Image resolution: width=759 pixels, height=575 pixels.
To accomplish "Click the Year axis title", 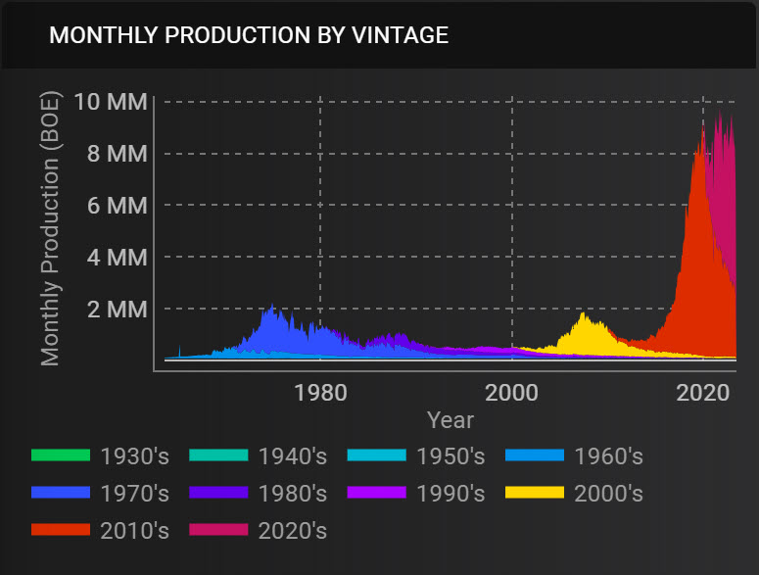I will 451,420.
